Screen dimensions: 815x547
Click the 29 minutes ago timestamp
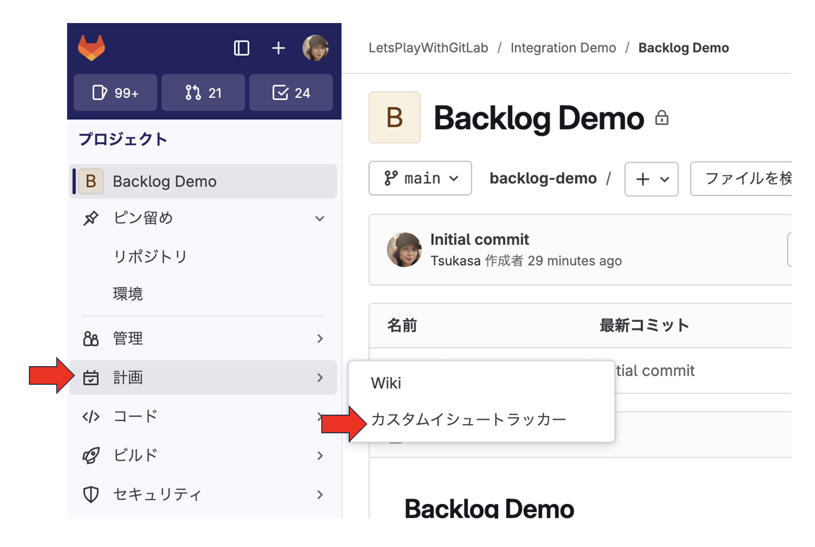point(575,261)
